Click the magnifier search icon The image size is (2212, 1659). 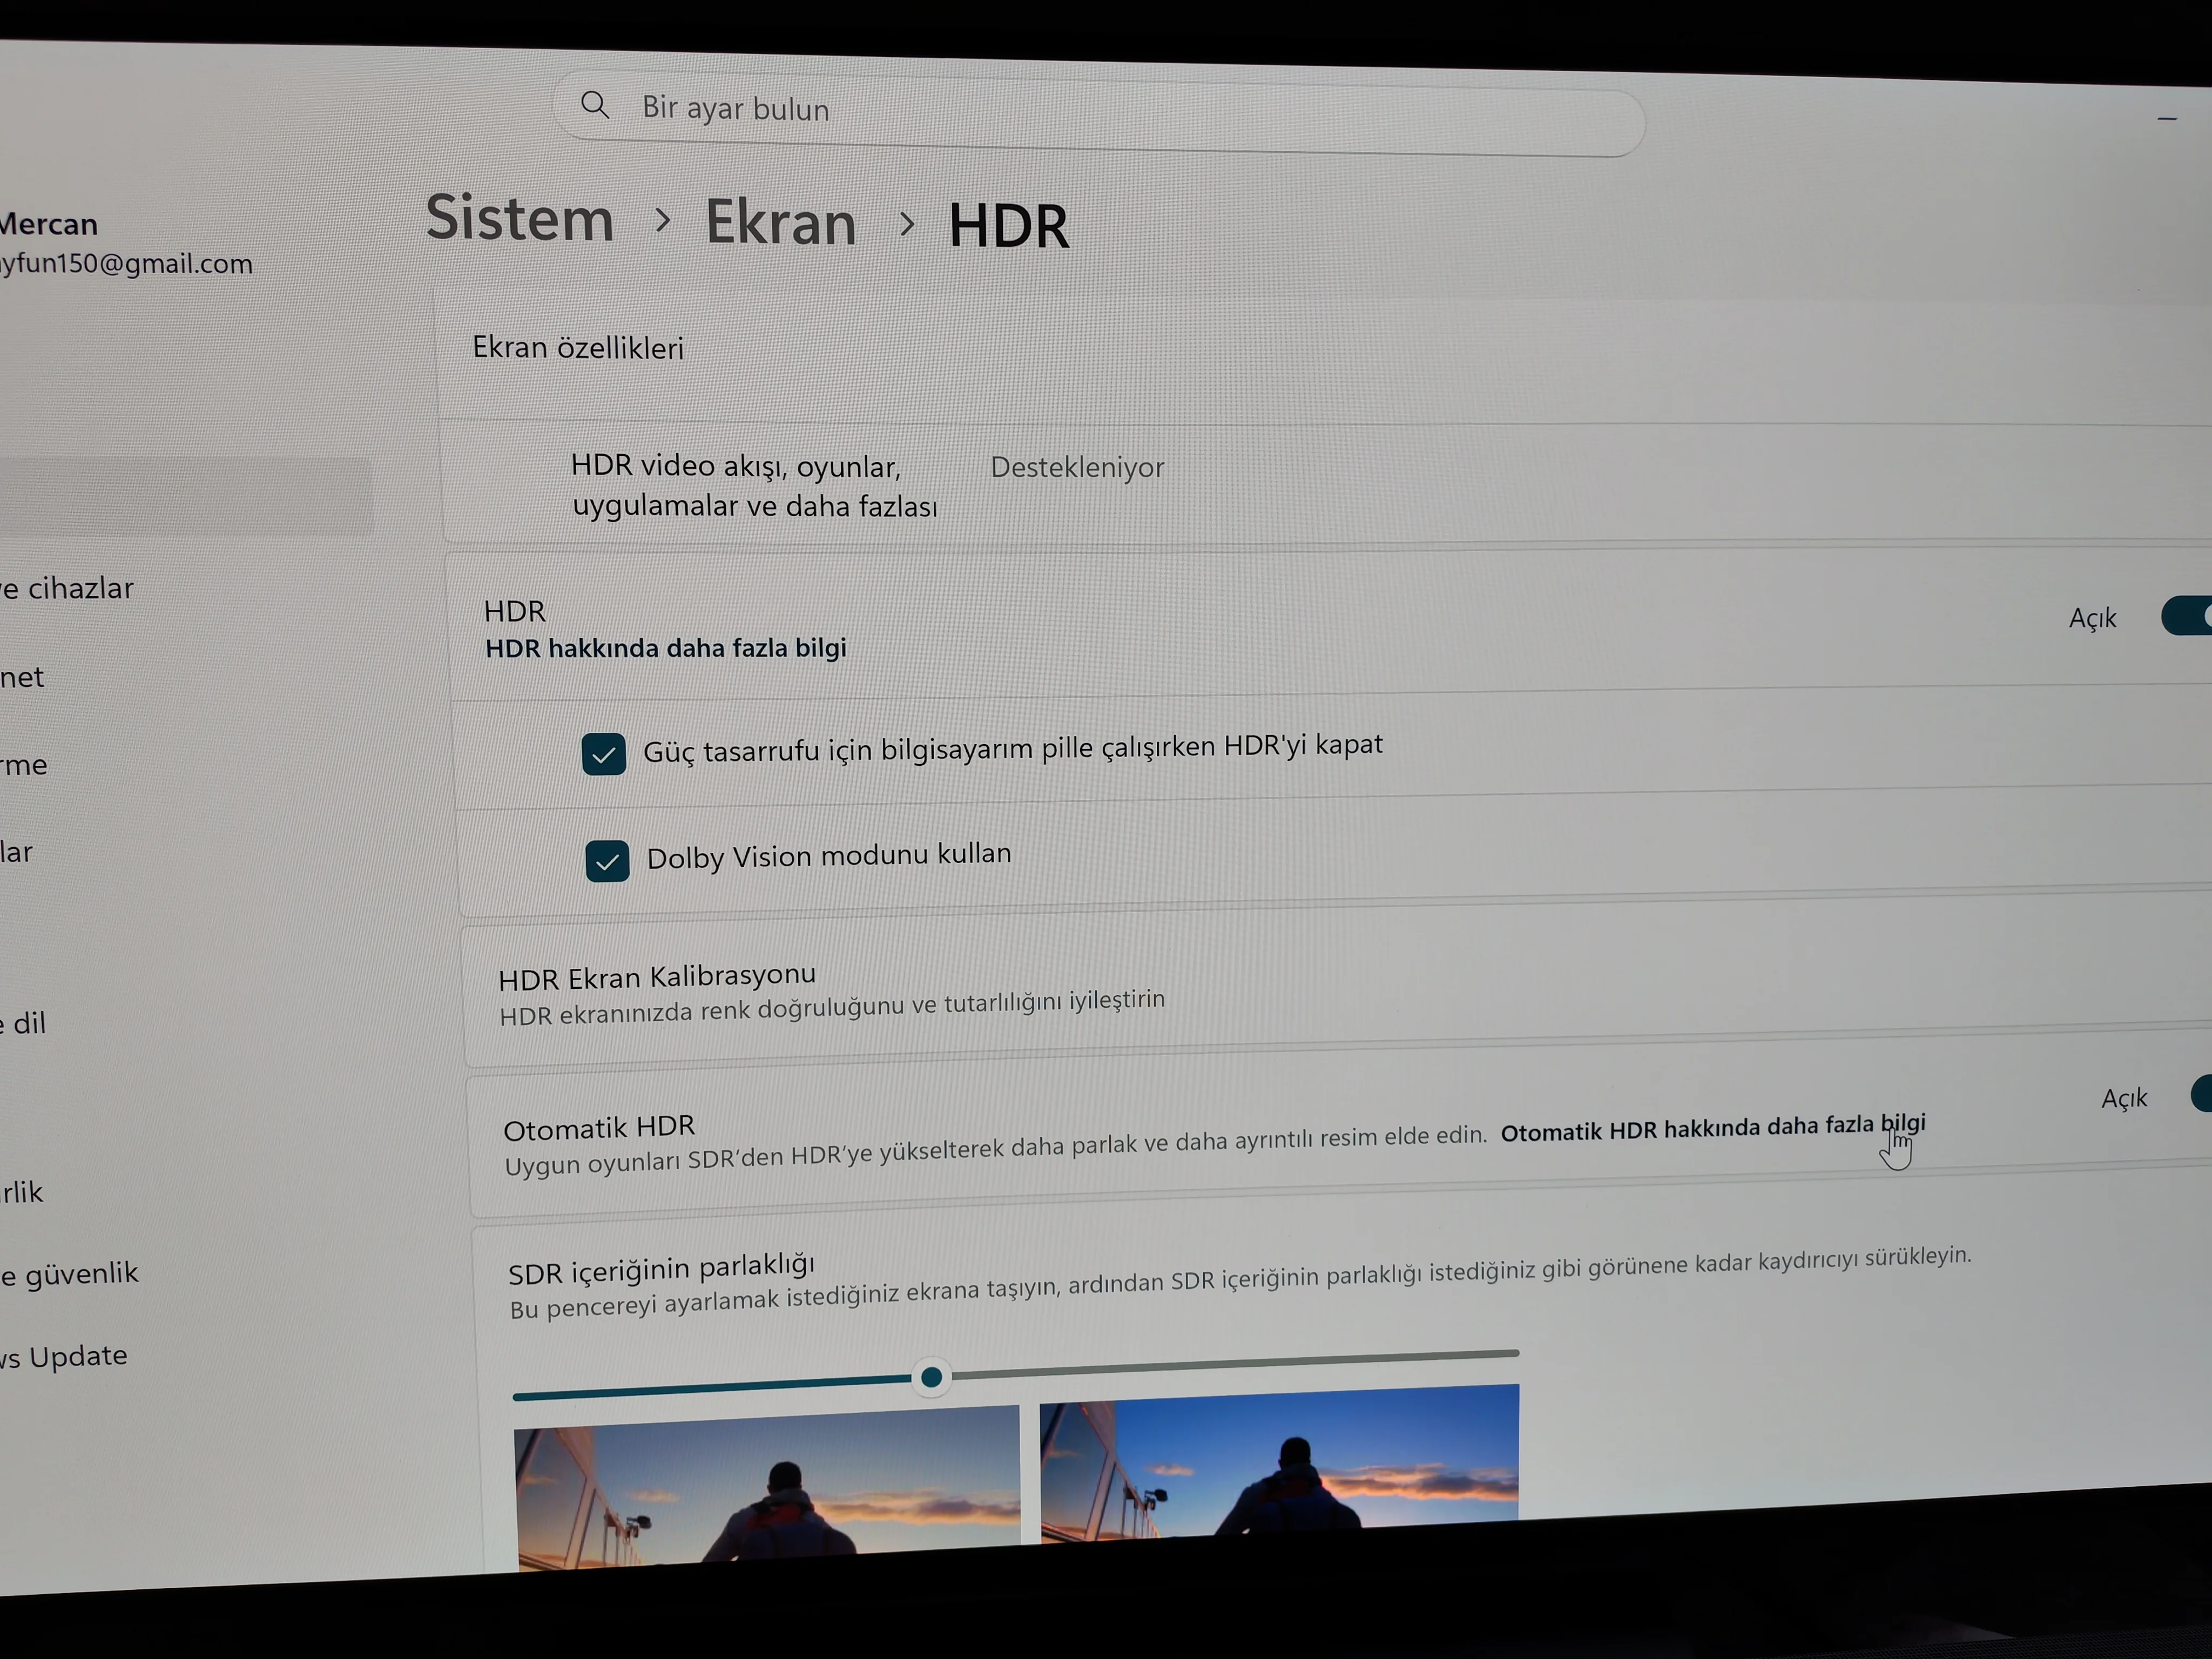595,105
